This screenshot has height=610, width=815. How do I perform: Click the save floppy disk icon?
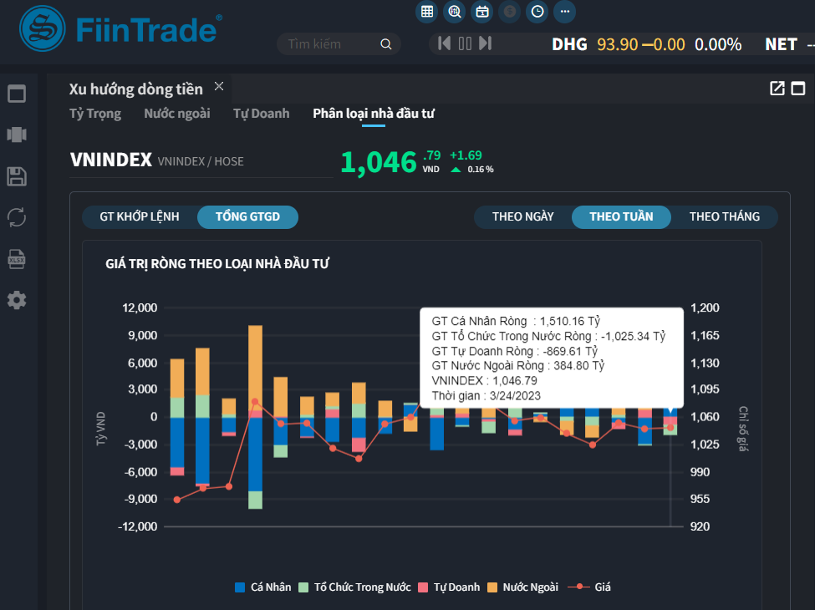click(x=17, y=176)
